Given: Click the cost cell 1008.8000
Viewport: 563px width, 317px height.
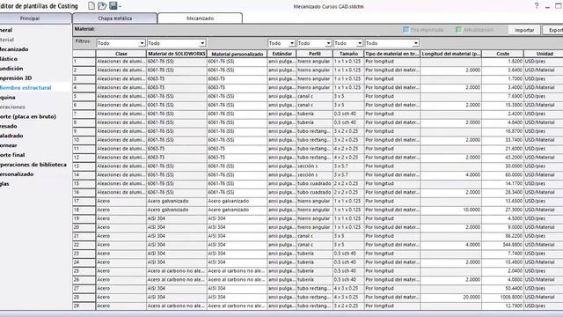Looking at the screenshot, I should [502, 298].
